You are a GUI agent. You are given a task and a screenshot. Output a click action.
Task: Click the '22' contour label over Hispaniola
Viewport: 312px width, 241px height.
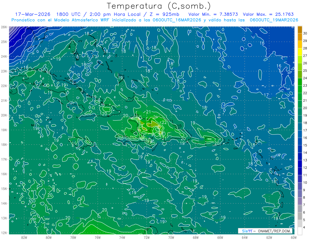[x=164, y=122]
